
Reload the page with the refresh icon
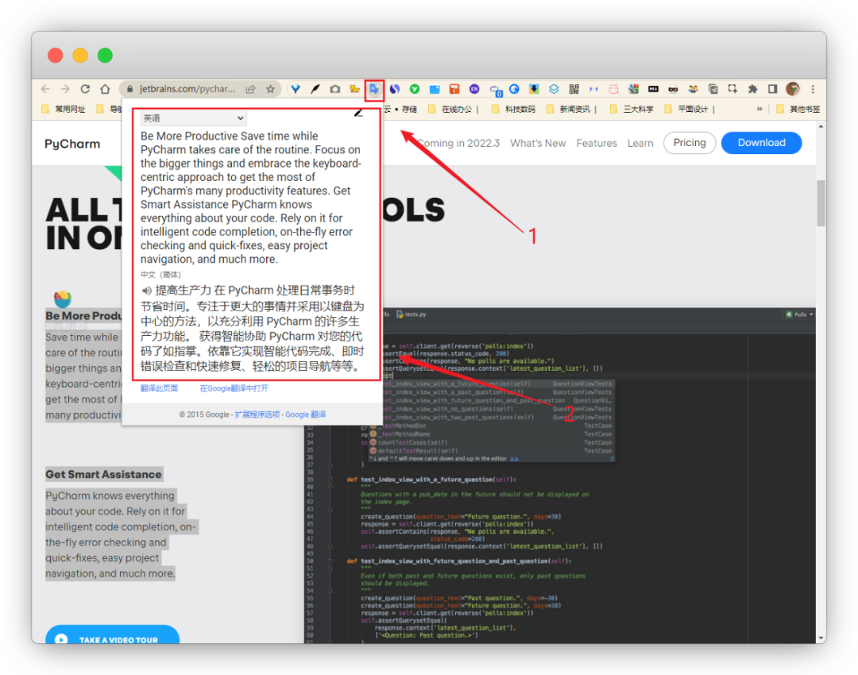coord(85,89)
